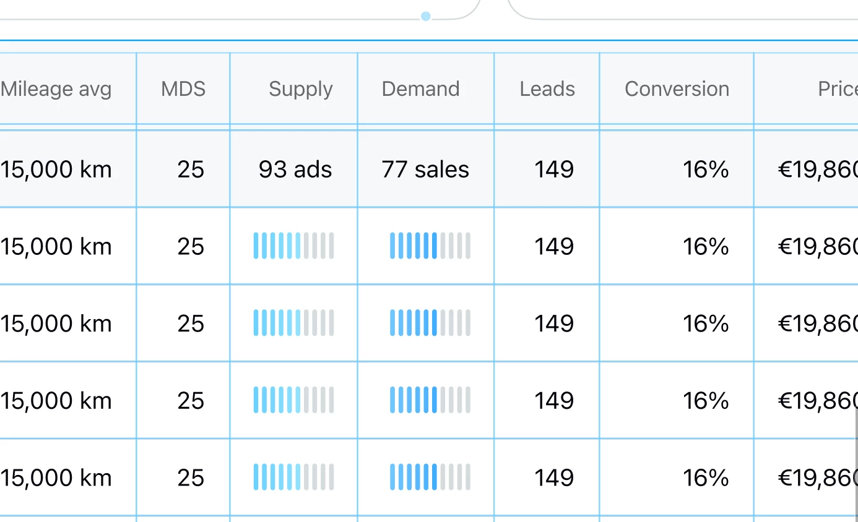The height and width of the screenshot is (522, 858).
Task: Click demand bar indicator in fifth row
Action: click(x=430, y=477)
